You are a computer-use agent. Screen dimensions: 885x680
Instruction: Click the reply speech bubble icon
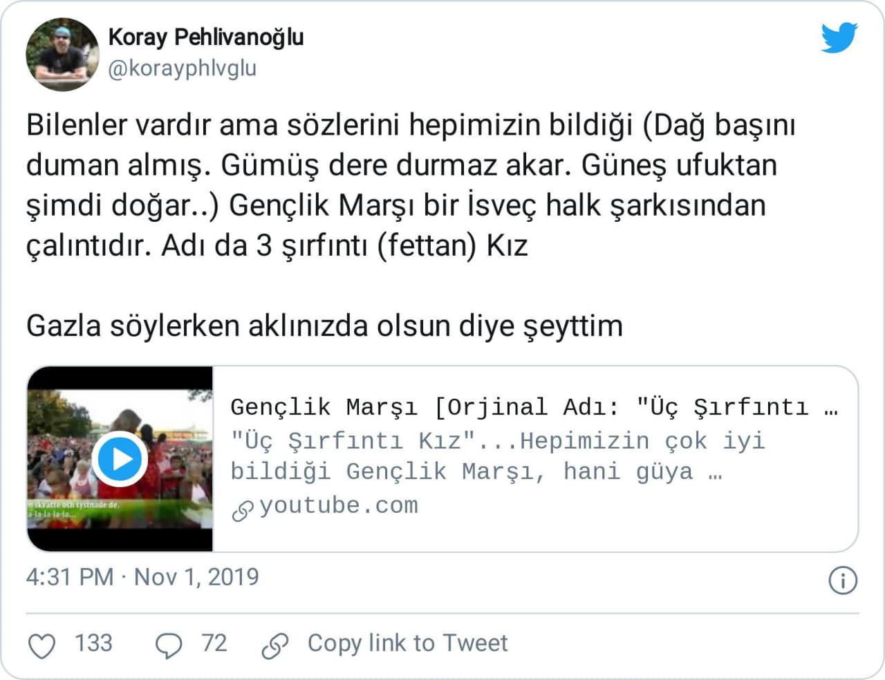[x=169, y=645]
